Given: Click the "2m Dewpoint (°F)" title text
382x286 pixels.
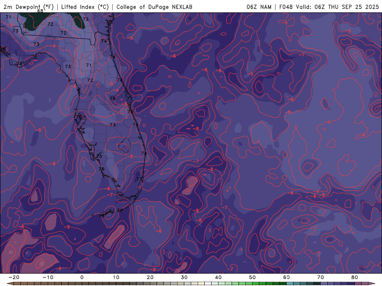Looking at the screenshot, I should pyautogui.click(x=29, y=7).
